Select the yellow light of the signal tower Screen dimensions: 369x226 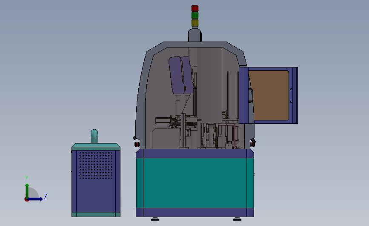click(x=195, y=23)
